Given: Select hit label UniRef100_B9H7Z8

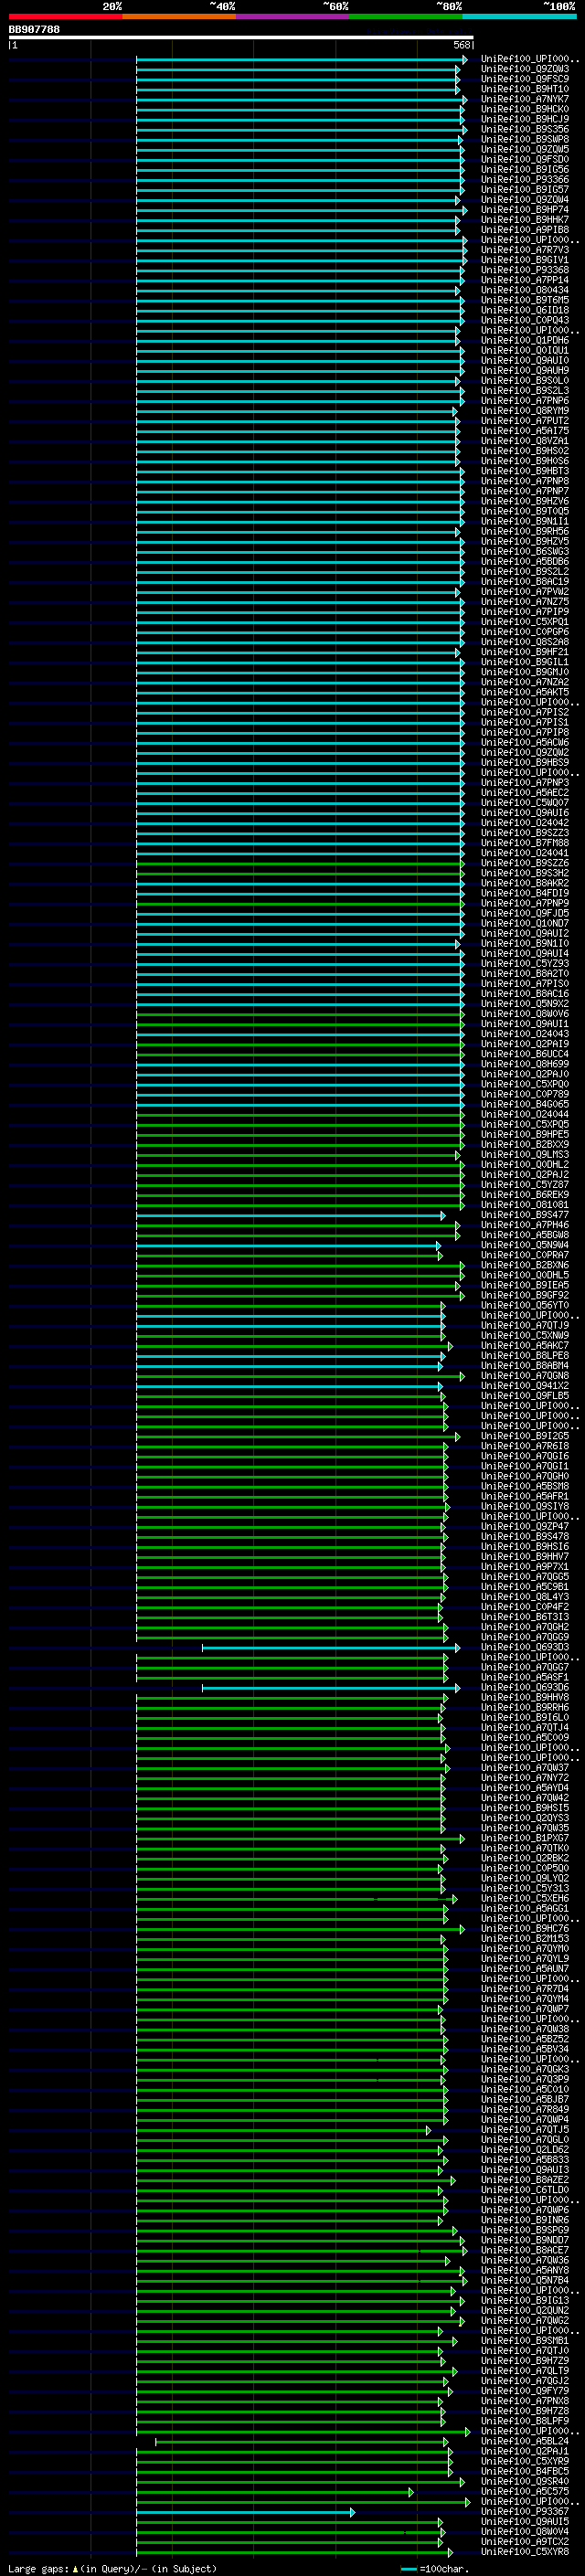Looking at the screenshot, I should coord(525,2411).
